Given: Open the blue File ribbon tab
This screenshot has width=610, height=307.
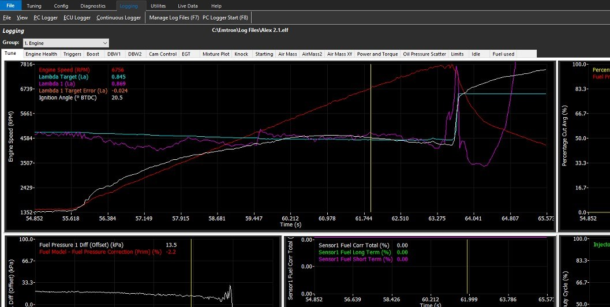Looking at the screenshot, I should coord(10,5).
